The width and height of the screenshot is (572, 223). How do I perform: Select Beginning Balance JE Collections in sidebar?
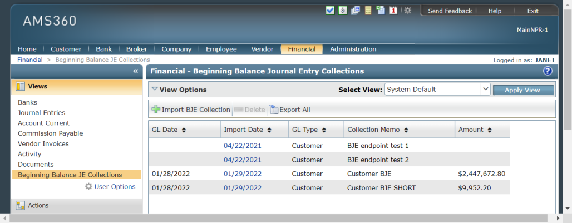(x=77, y=175)
